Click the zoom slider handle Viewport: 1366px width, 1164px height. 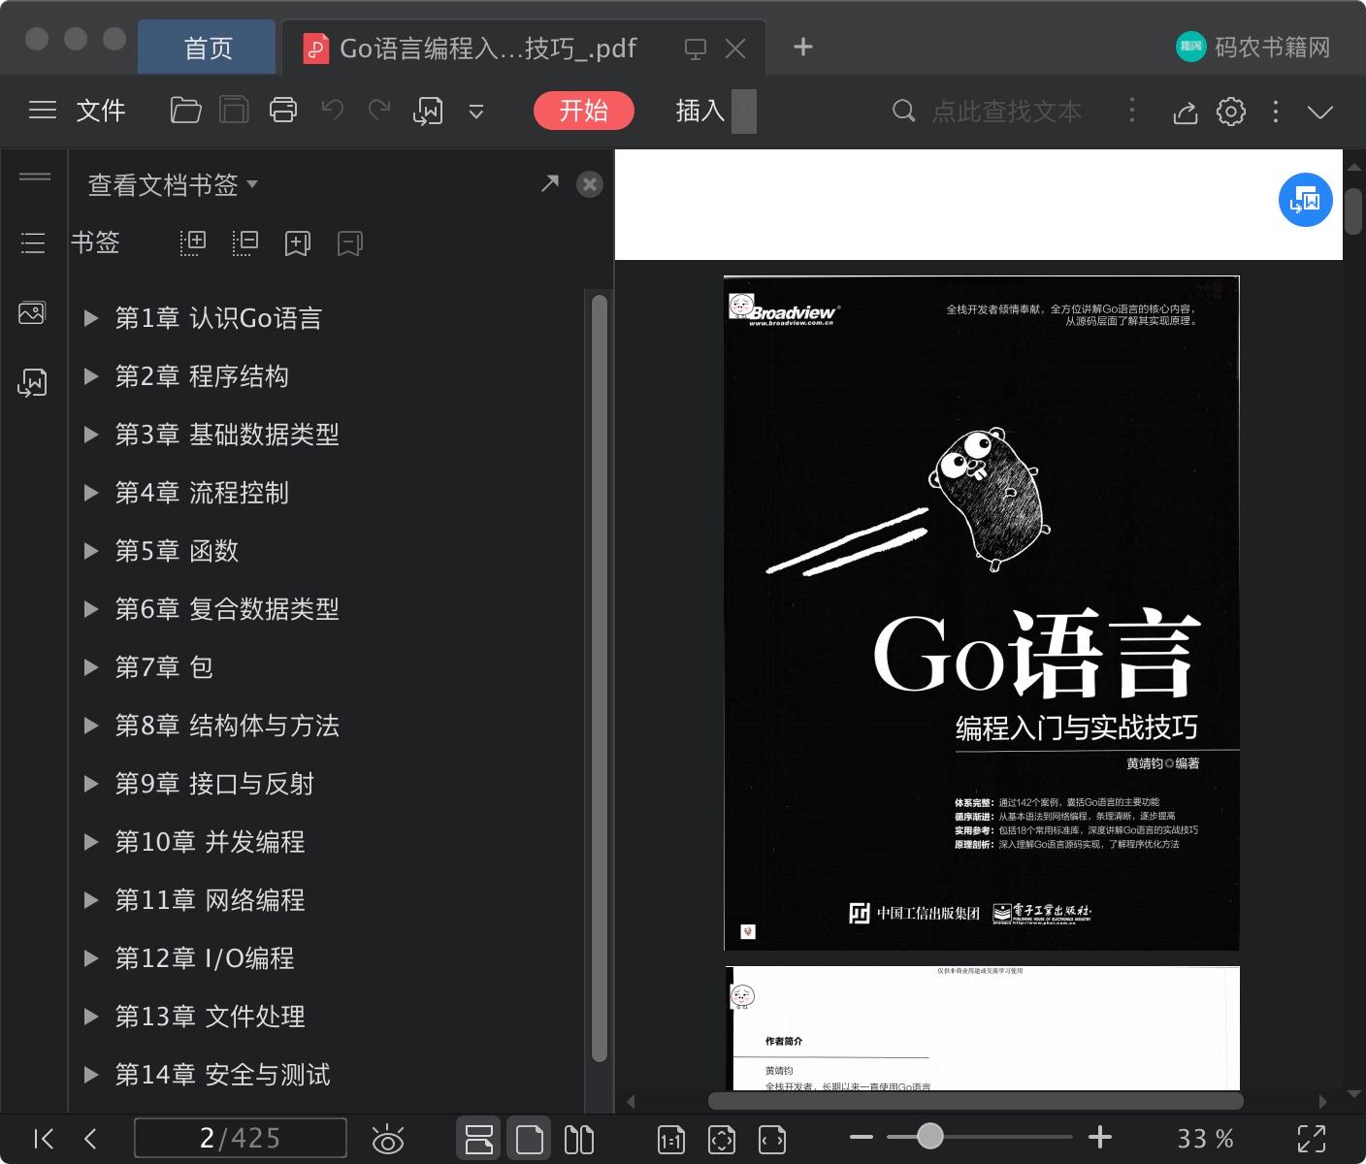(929, 1136)
